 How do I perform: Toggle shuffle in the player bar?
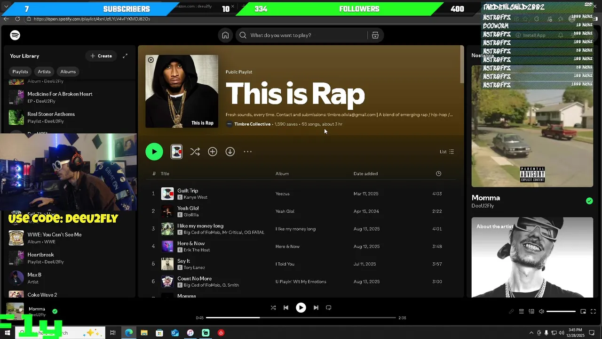[273, 307]
